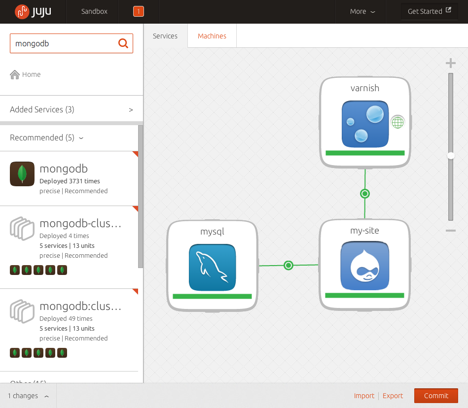Switch to the Services tab

pos(165,36)
